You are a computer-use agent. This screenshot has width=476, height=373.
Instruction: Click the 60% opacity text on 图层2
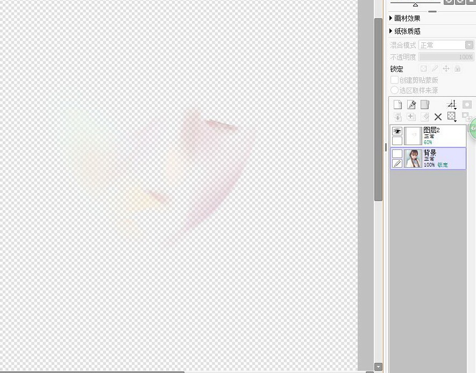tap(428, 142)
